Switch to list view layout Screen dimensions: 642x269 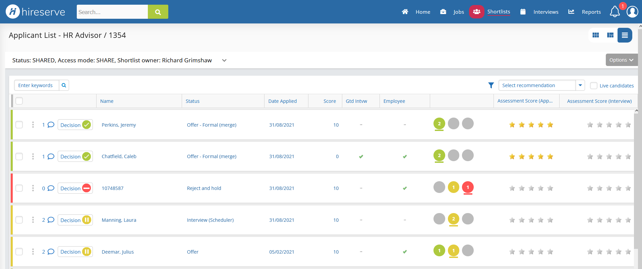click(625, 35)
